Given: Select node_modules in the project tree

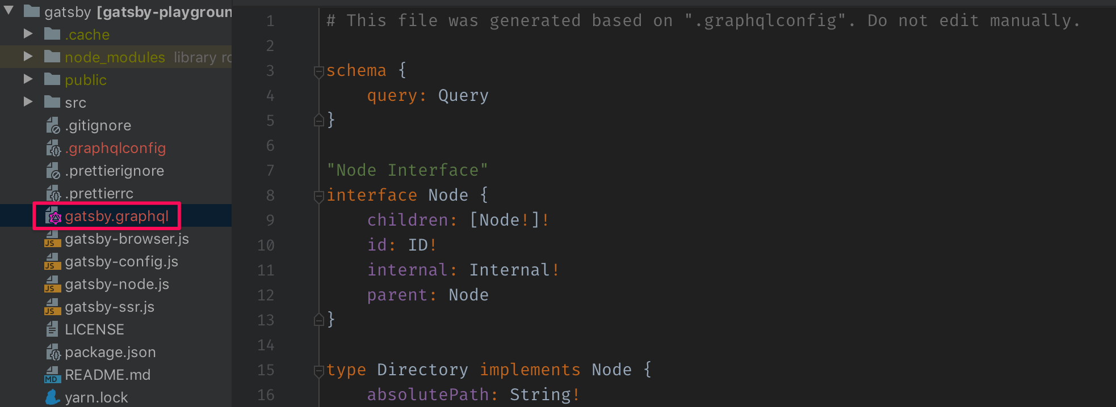Looking at the screenshot, I should [x=115, y=57].
